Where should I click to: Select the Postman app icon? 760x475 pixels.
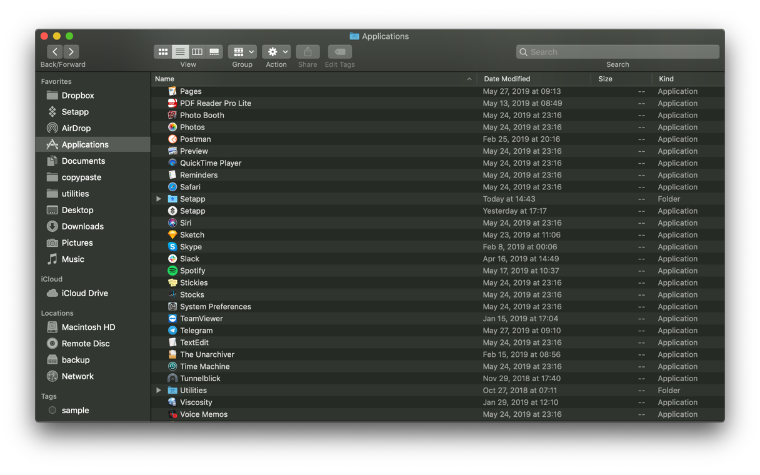coord(172,139)
